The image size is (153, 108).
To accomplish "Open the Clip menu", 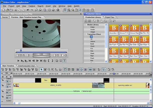I will tap(54, 6).
